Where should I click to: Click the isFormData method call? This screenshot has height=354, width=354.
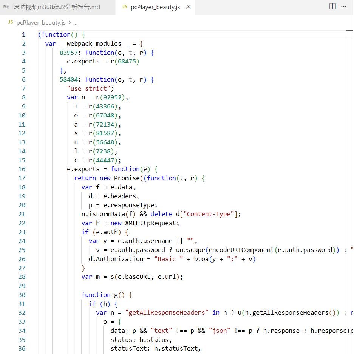107,214
